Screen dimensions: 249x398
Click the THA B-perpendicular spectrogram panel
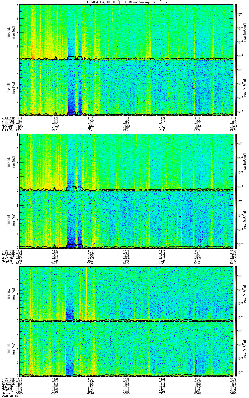pos(126,32)
